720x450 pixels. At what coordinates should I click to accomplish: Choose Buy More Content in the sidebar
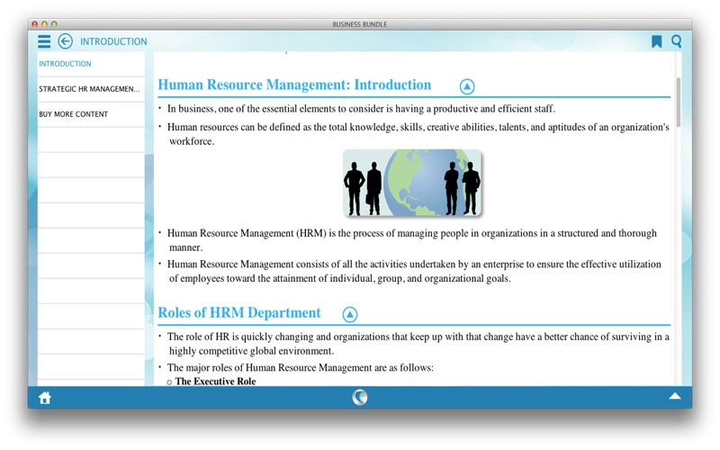click(x=91, y=114)
